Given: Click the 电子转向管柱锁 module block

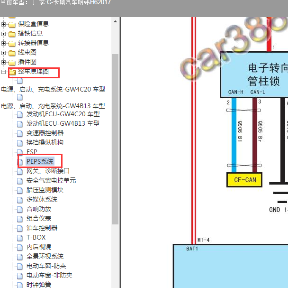Looking at the screenshot, I should [x=254, y=74].
